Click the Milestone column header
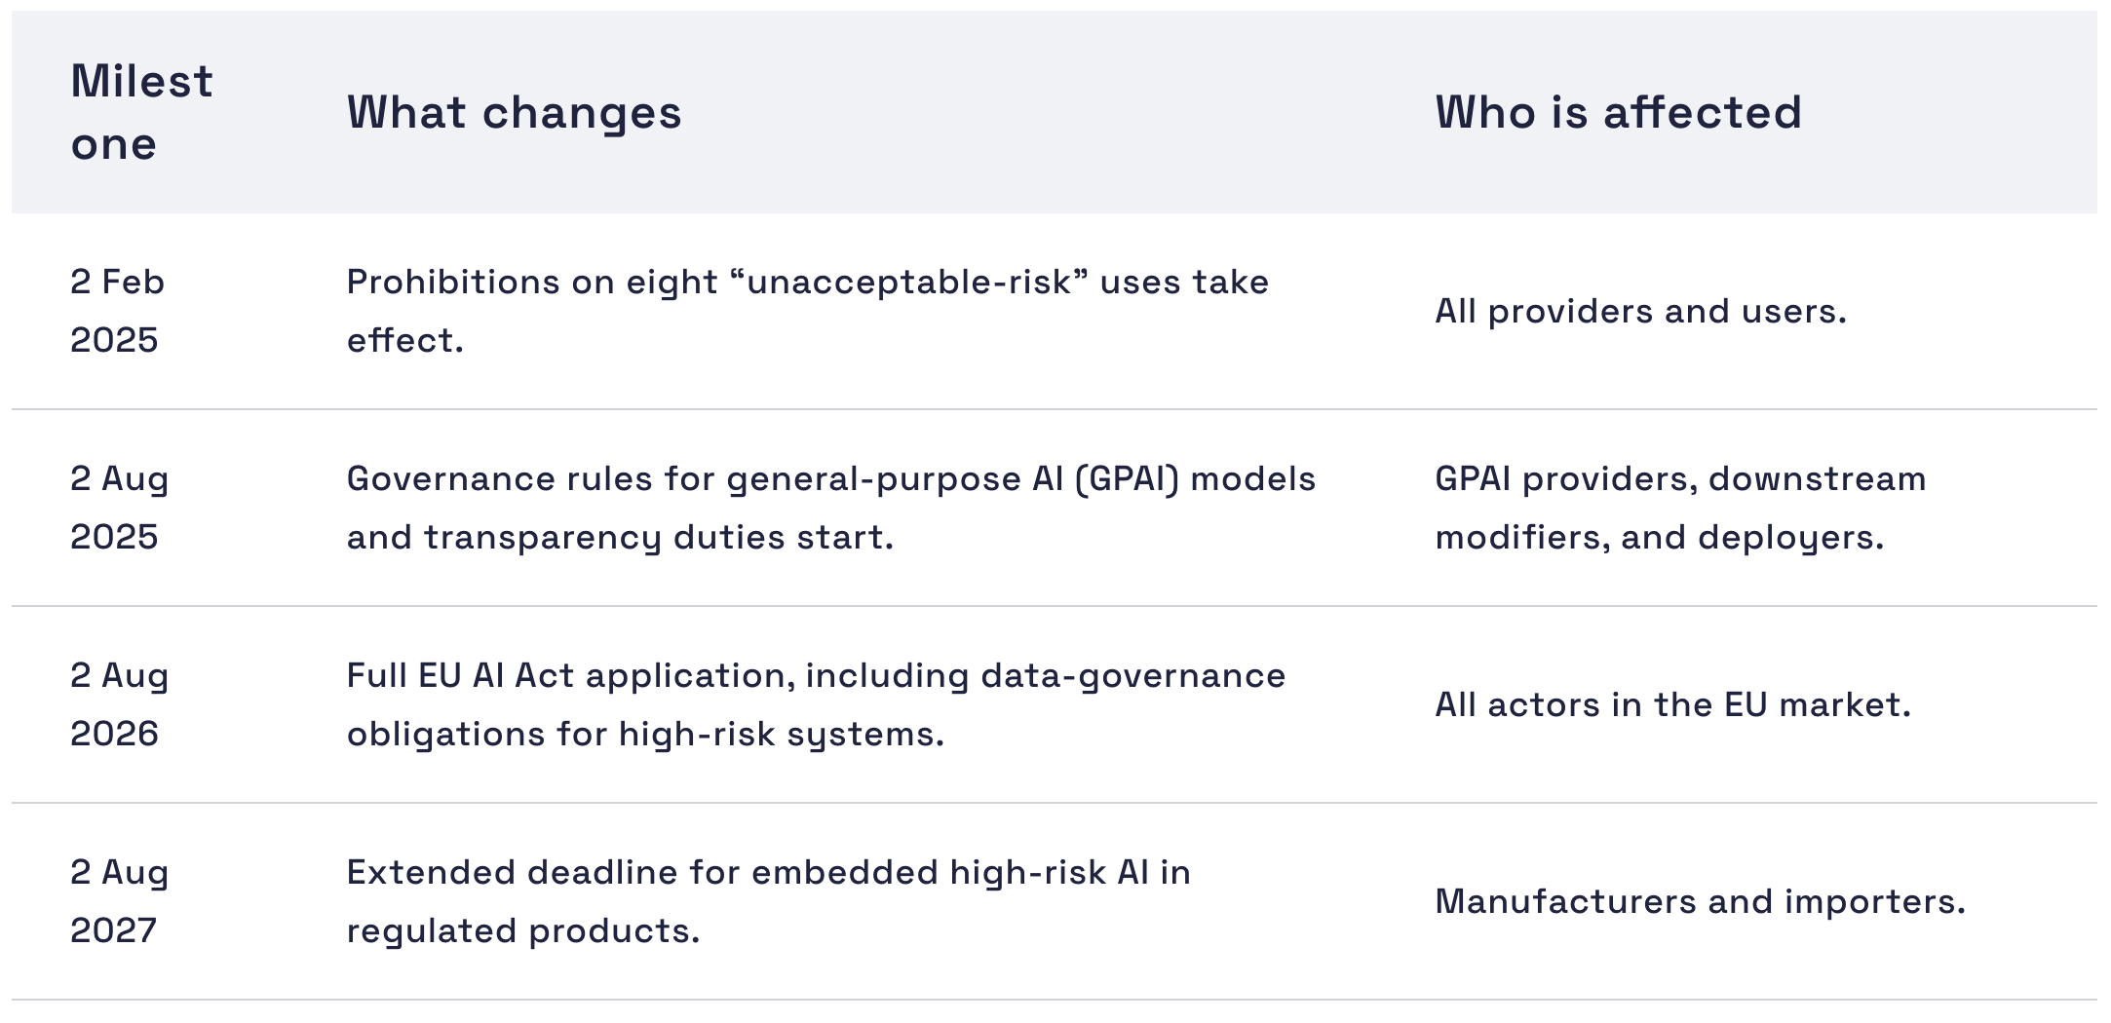The height and width of the screenshot is (1023, 2111). (141, 112)
